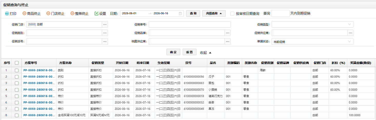
Task: Select the 全场买满100元减10元 name cell
Action: pos(73,115)
